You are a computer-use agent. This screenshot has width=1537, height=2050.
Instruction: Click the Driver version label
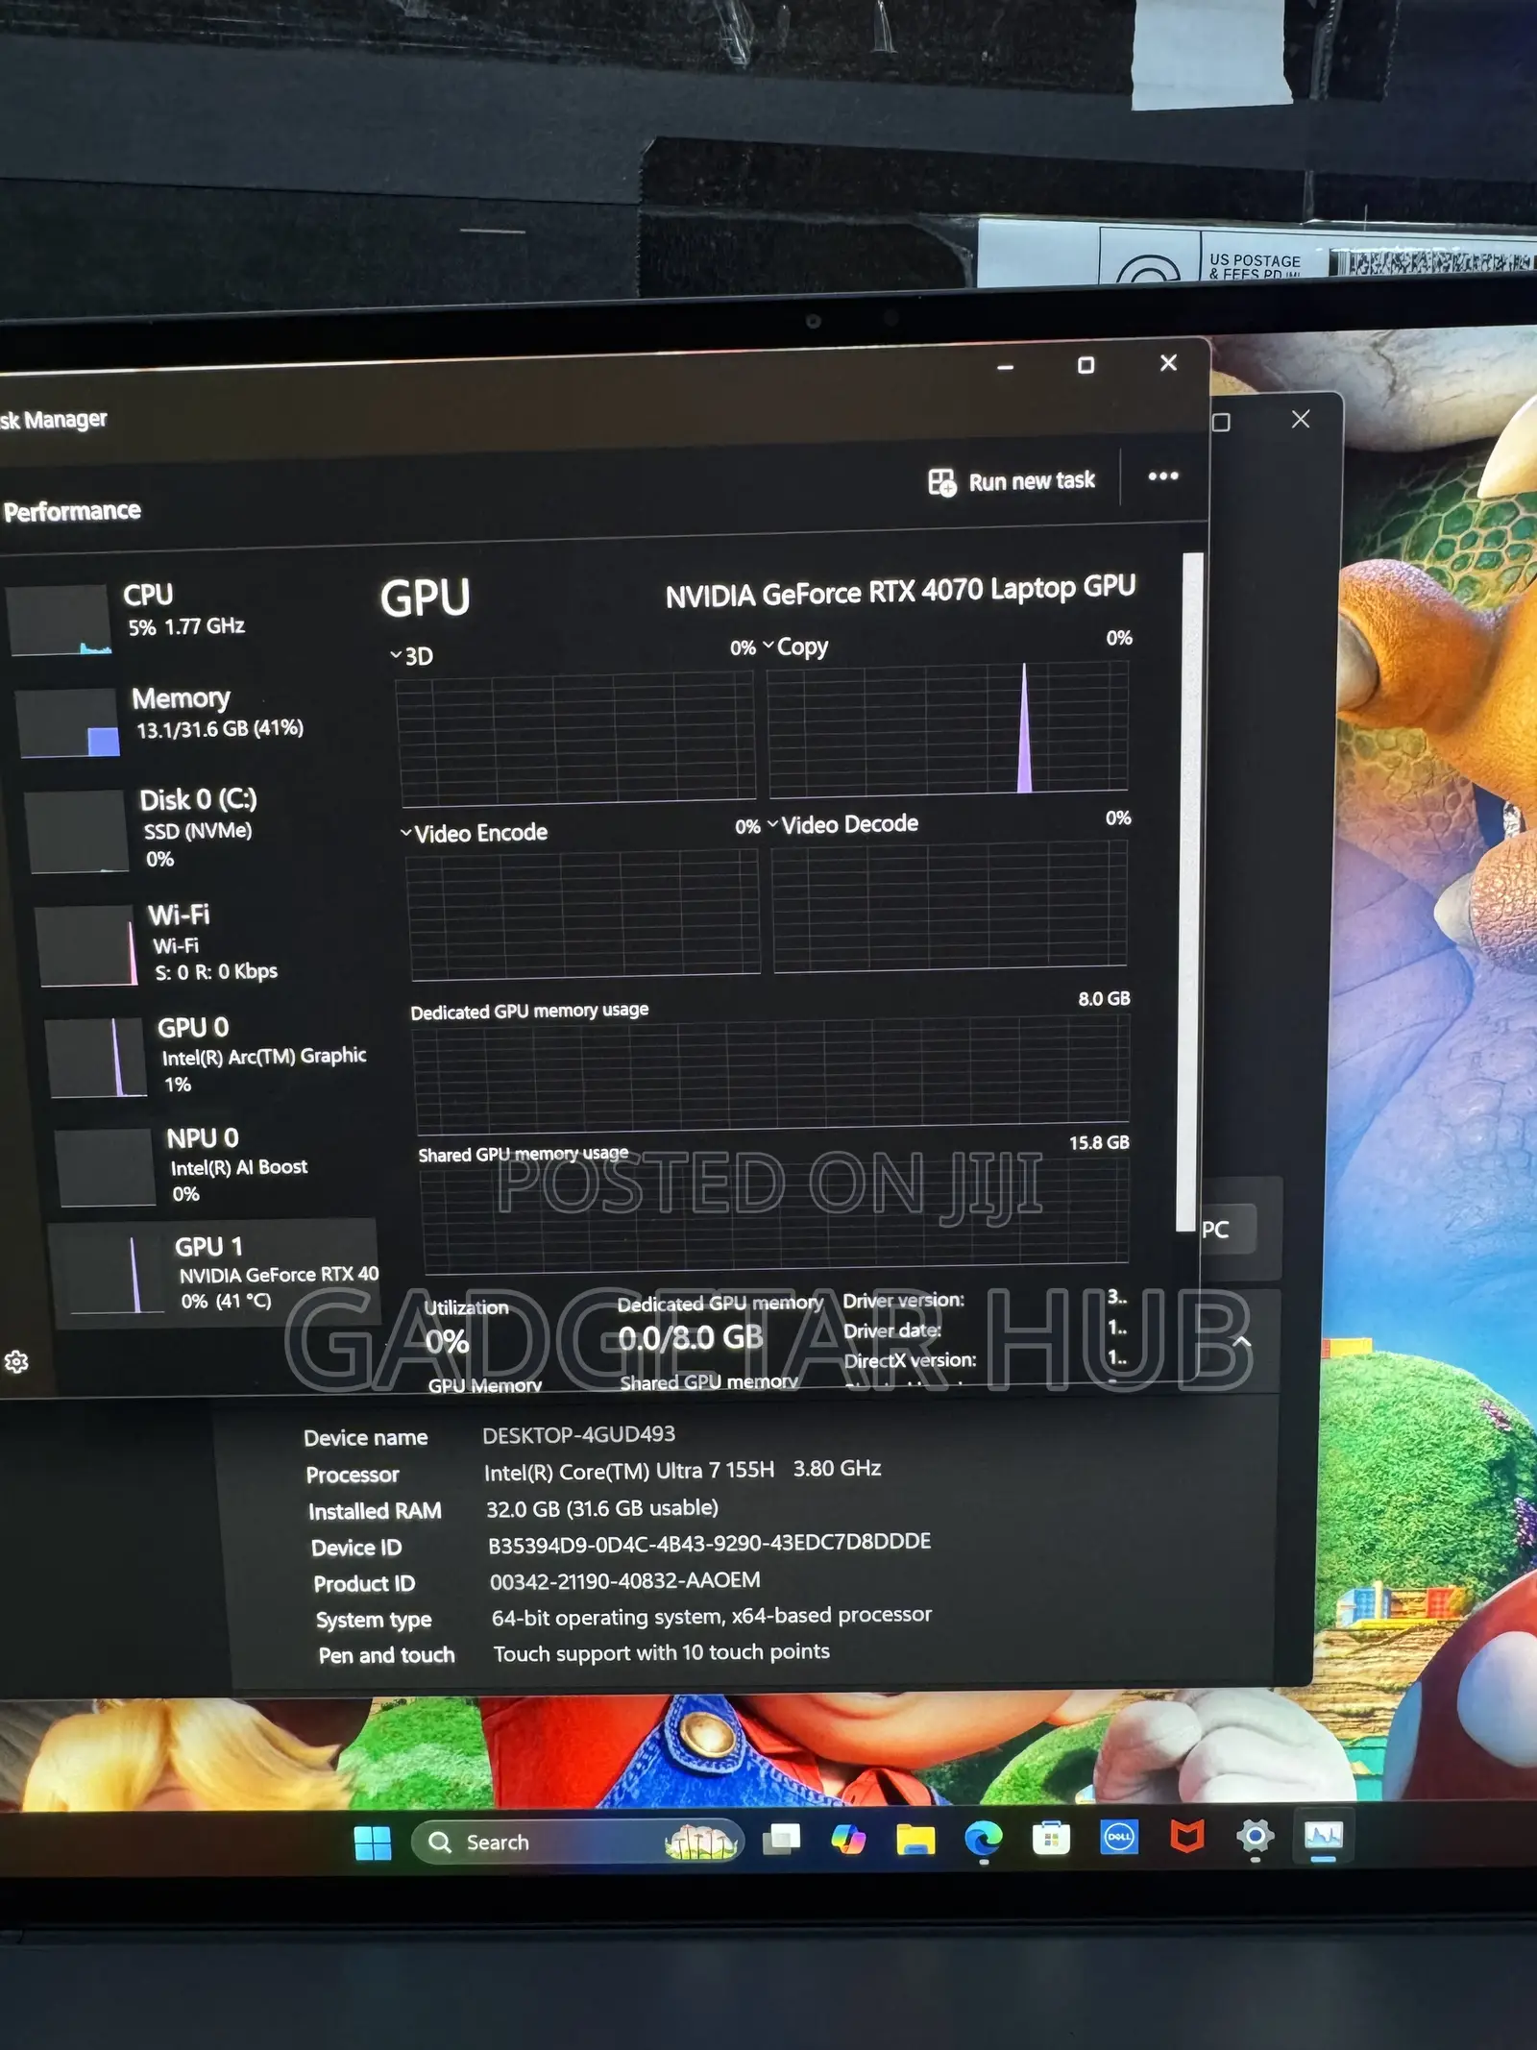click(903, 1300)
